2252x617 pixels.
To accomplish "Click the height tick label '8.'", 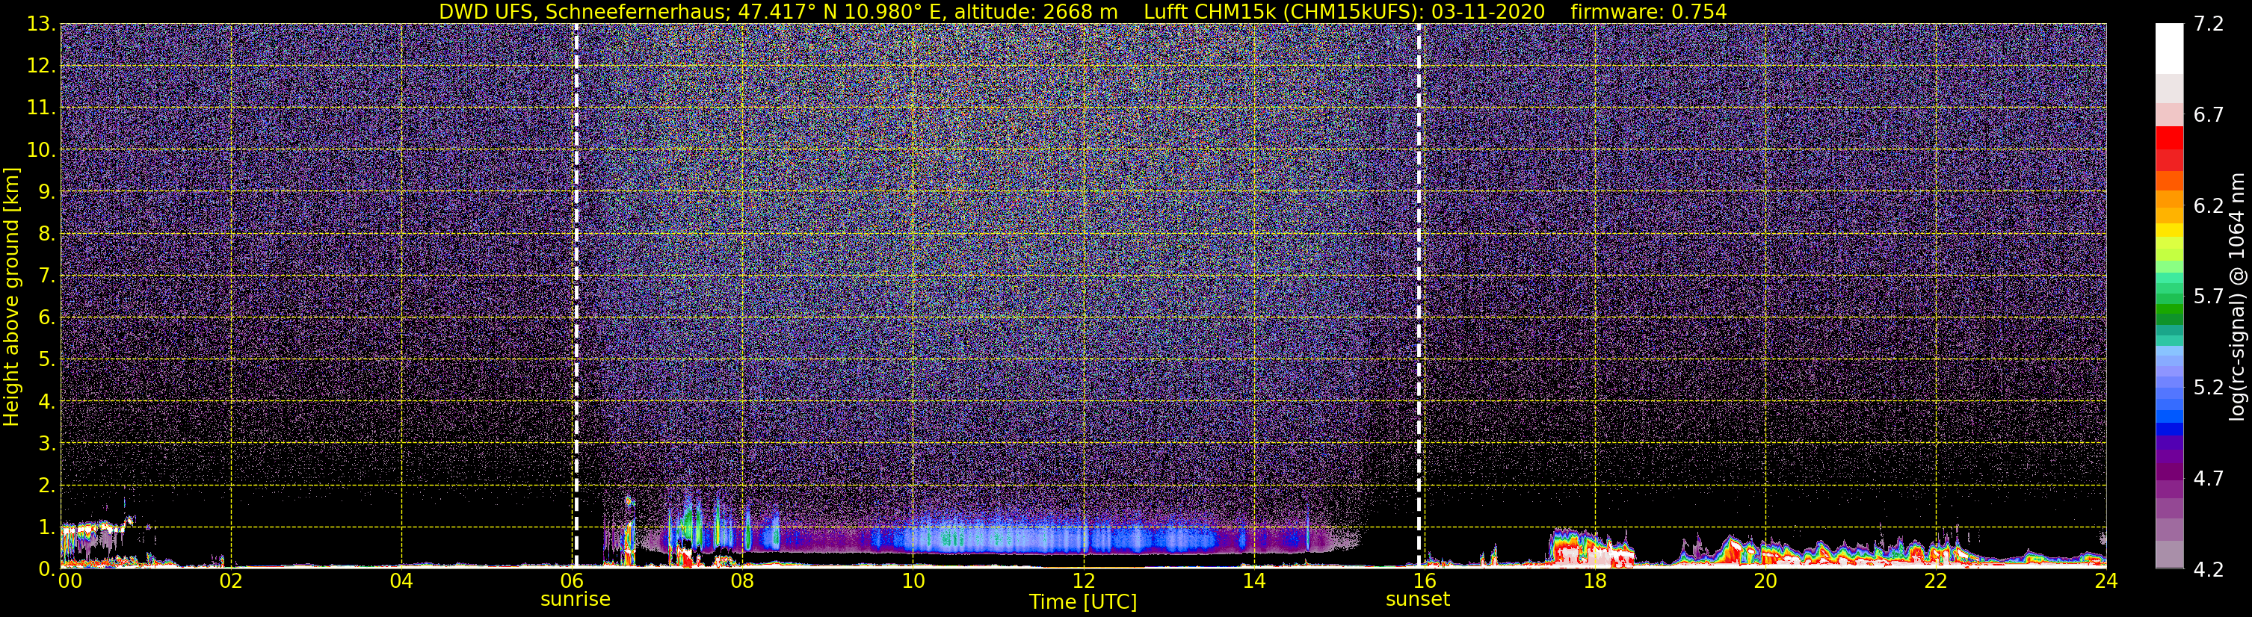I will pyautogui.click(x=47, y=235).
